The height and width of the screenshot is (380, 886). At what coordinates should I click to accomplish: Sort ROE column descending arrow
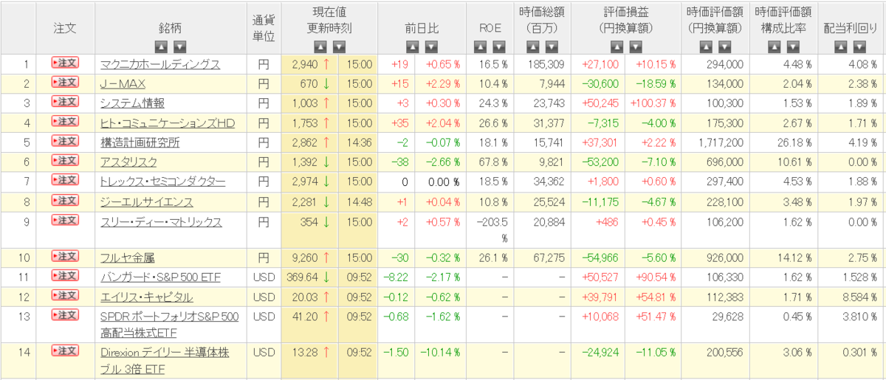click(x=500, y=47)
